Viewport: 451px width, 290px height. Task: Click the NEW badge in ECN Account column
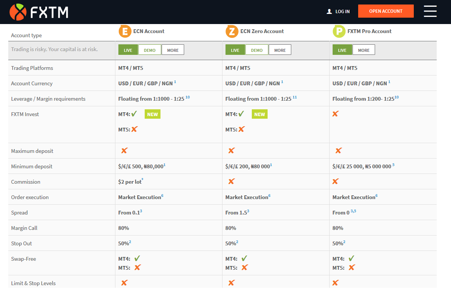(x=152, y=114)
